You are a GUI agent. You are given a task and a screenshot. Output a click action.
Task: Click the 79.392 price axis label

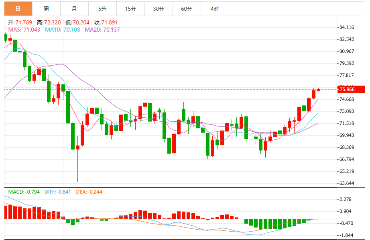coord(347,63)
